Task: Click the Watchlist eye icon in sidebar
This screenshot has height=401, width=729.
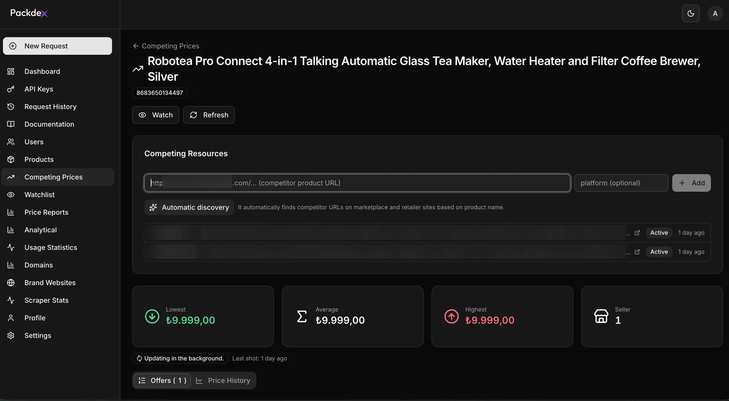Action: point(11,195)
